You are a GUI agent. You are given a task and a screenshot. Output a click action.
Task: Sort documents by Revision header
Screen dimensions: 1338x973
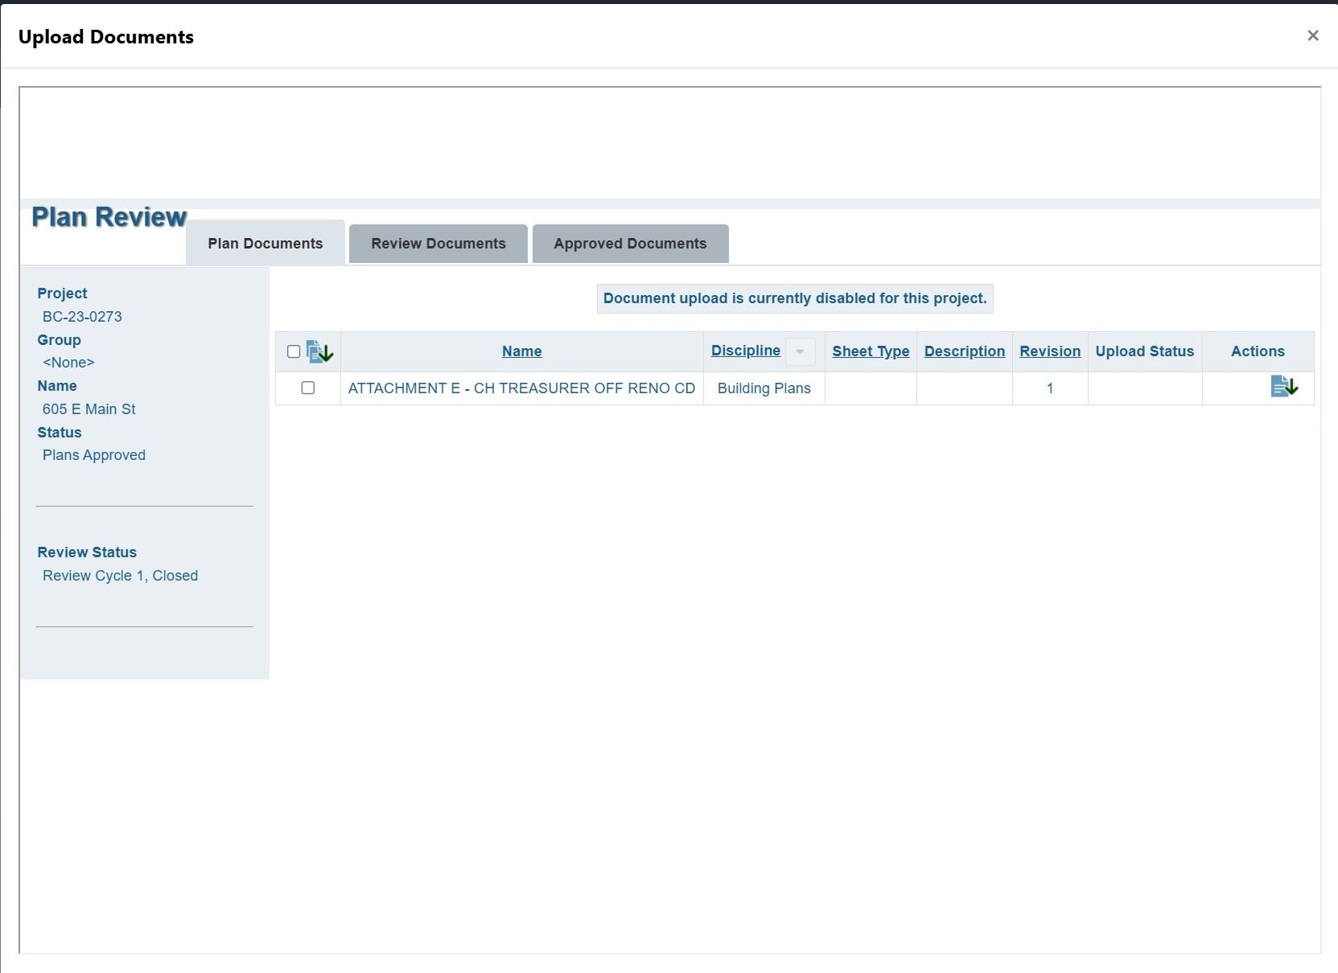(1050, 351)
